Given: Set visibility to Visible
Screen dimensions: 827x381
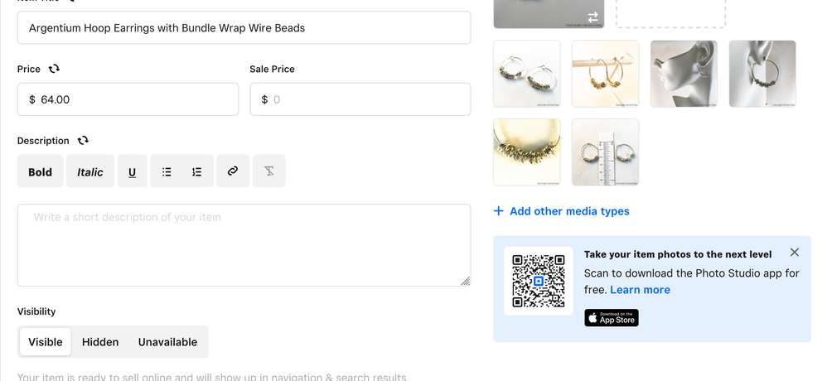Looking at the screenshot, I should click(x=46, y=342).
